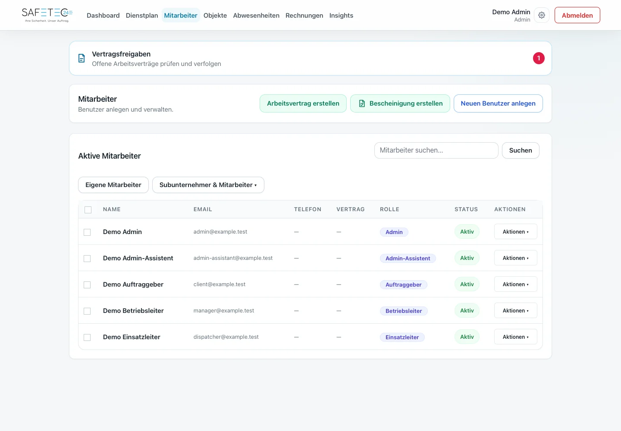Show Aktionen options for Demo Betriebsleiter
The height and width of the screenshot is (431, 621).
click(516, 310)
